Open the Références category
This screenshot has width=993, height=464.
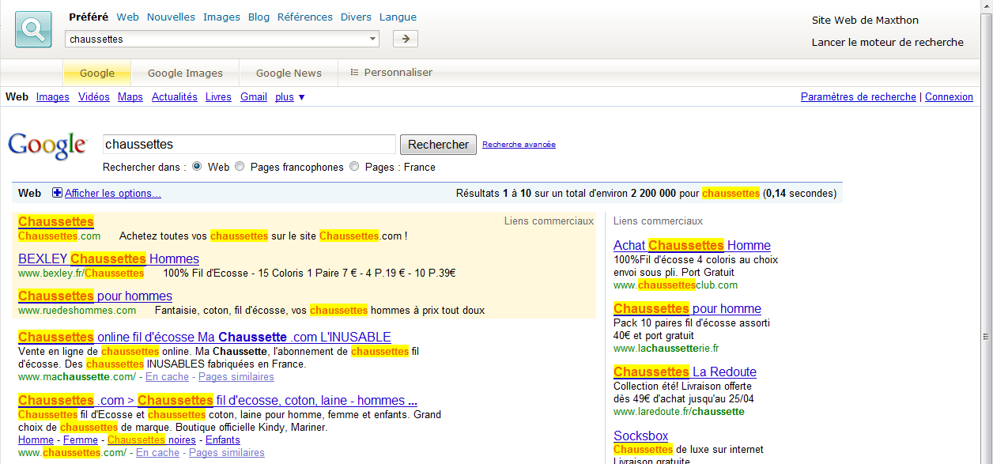(x=304, y=17)
